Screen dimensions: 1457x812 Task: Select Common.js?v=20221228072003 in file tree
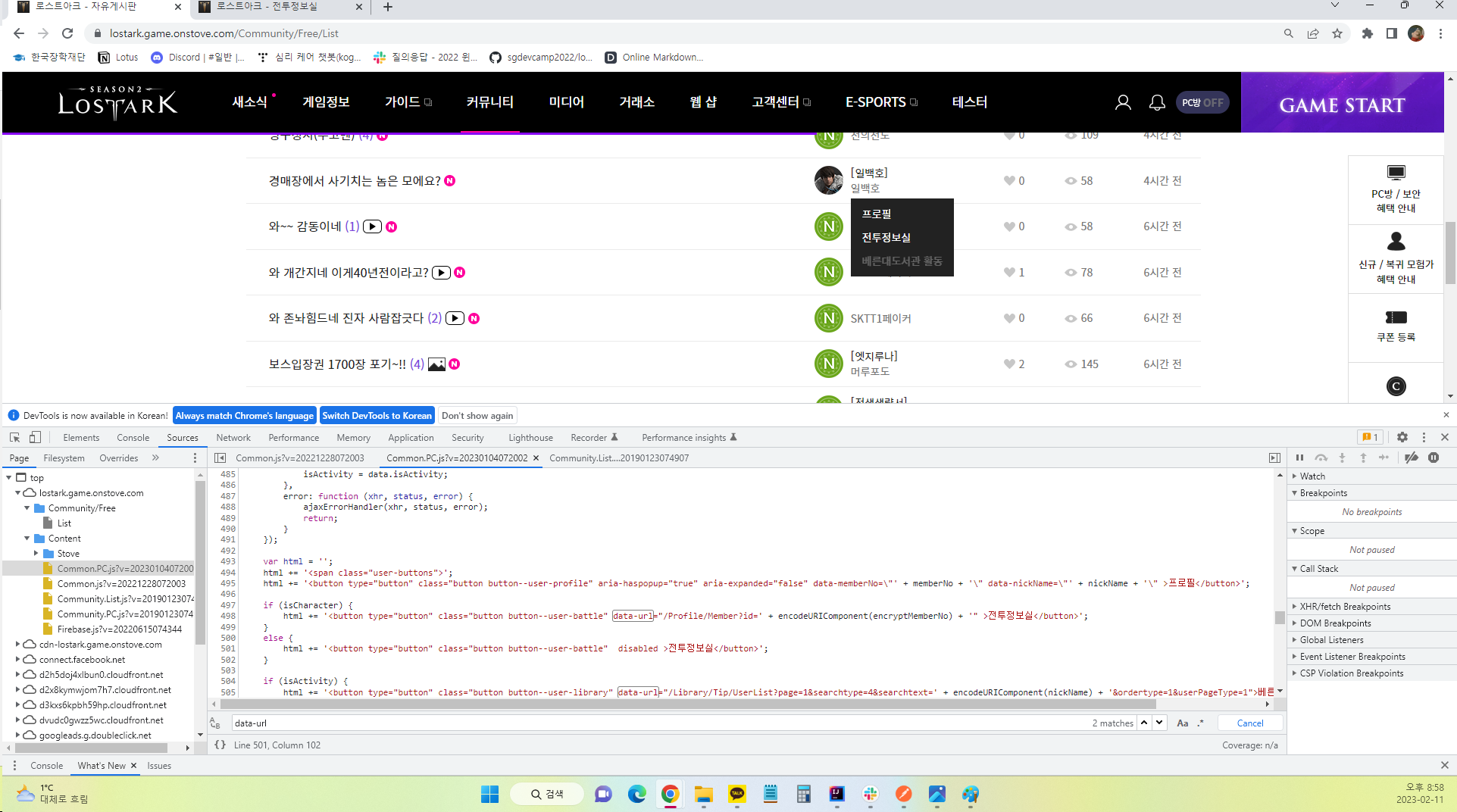coord(121,583)
